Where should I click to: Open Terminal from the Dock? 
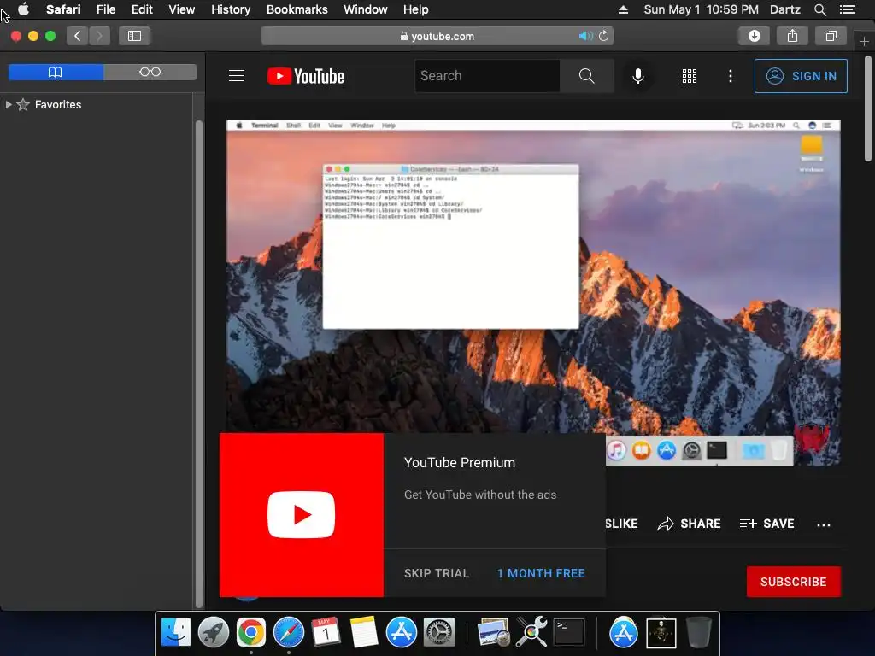568,633
